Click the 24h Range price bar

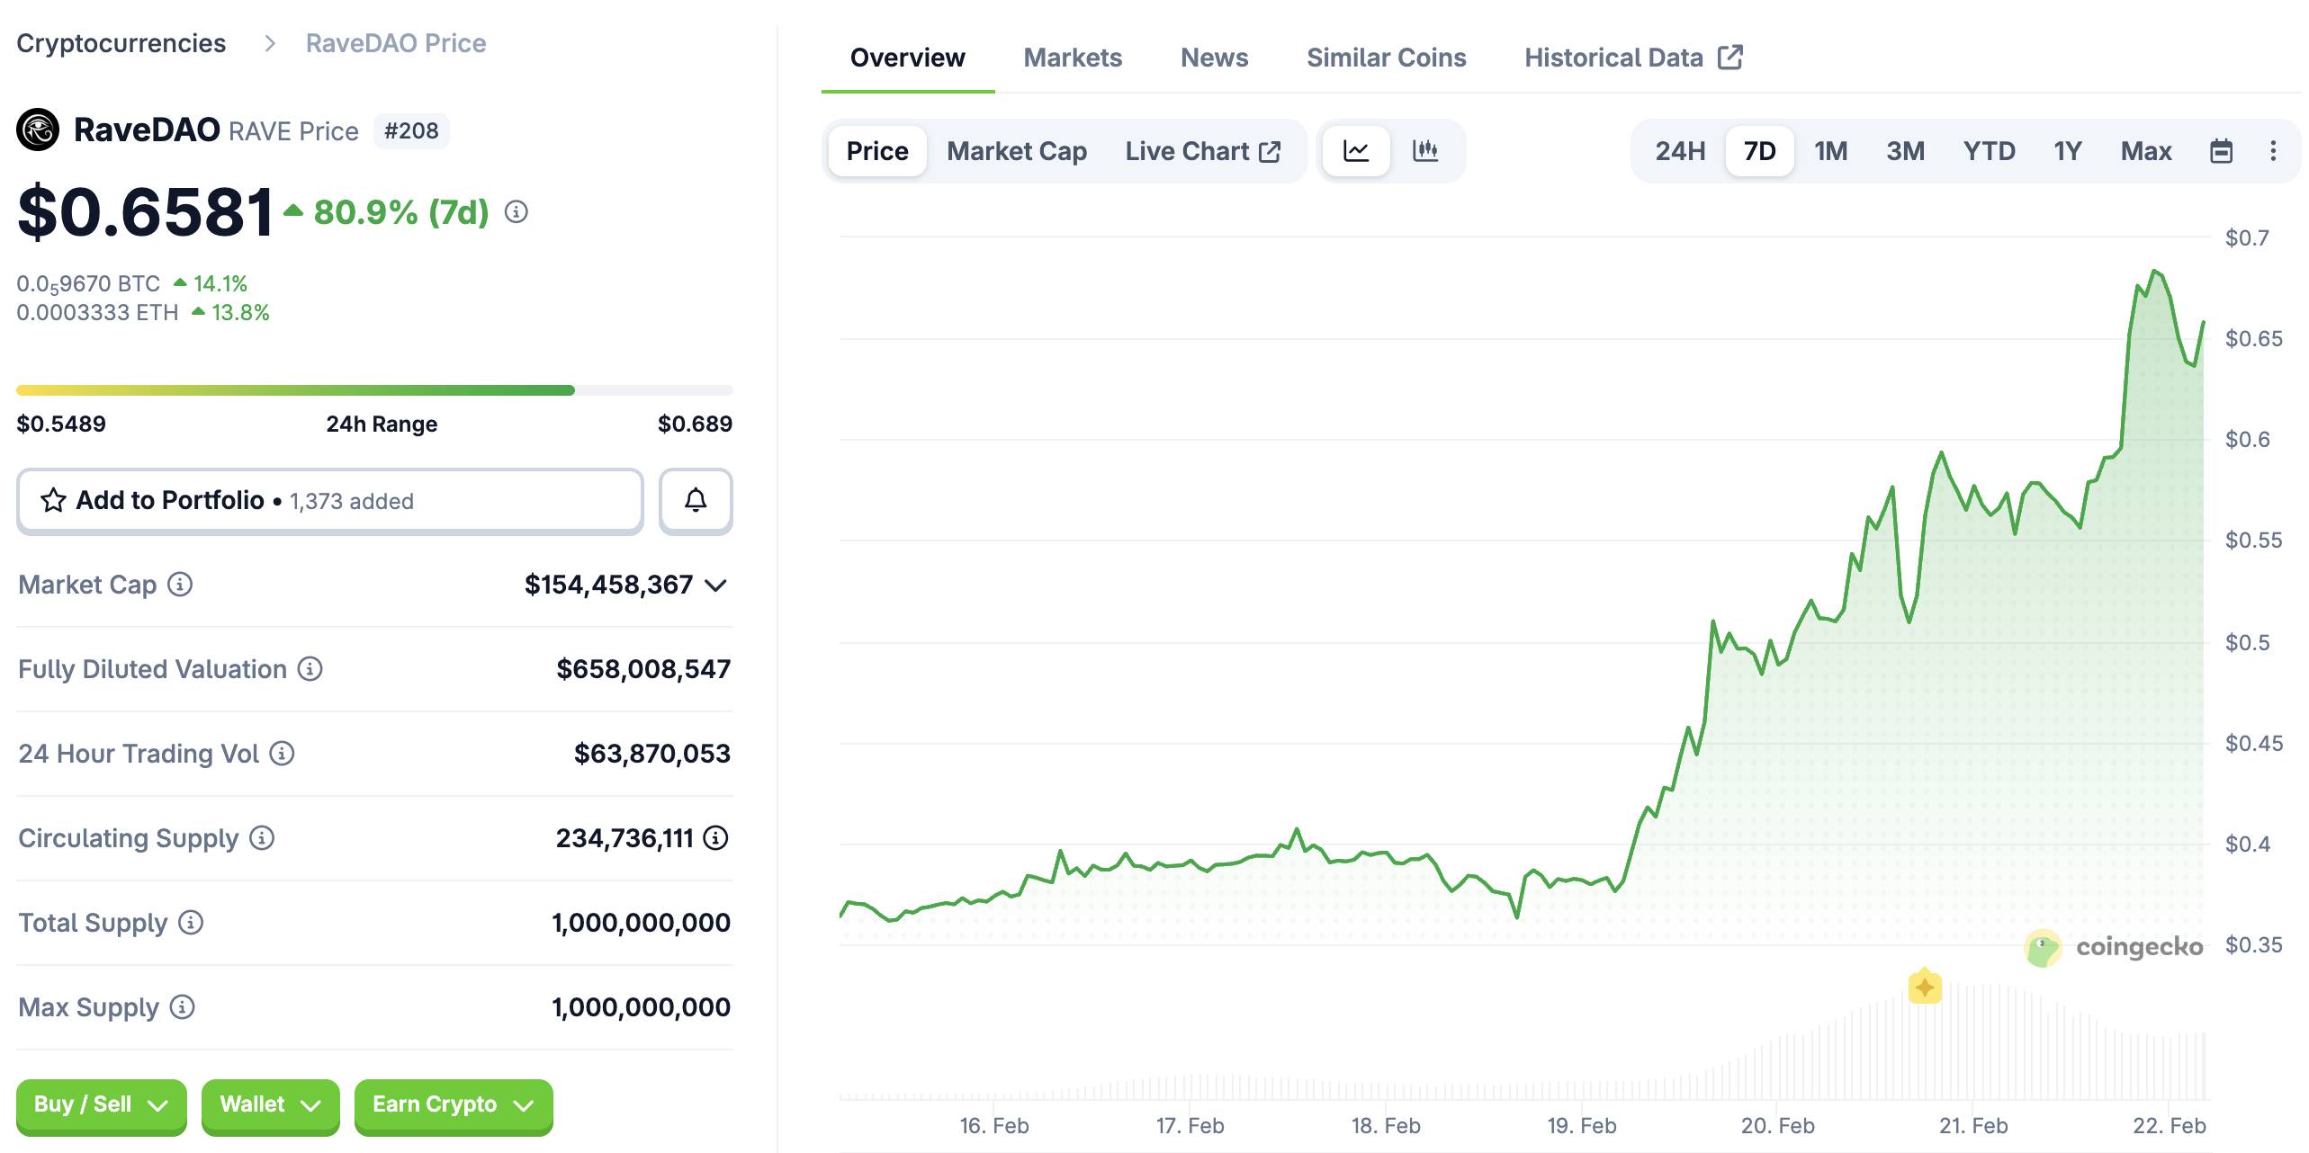coord(374,390)
